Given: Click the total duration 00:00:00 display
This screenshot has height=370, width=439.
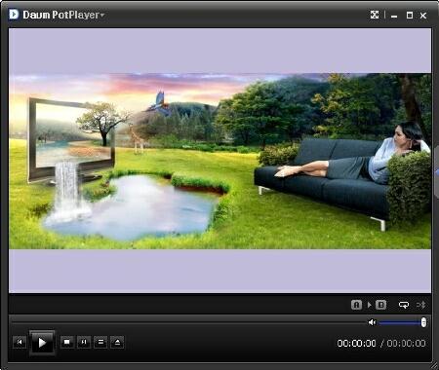Looking at the screenshot, I should (406, 344).
